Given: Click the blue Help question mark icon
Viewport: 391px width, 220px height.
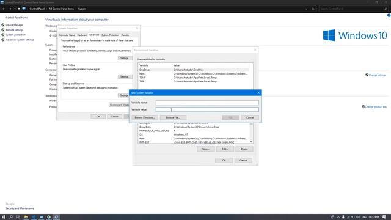Looking at the screenshot, I should pyautogui.click(x=389, y=15).
